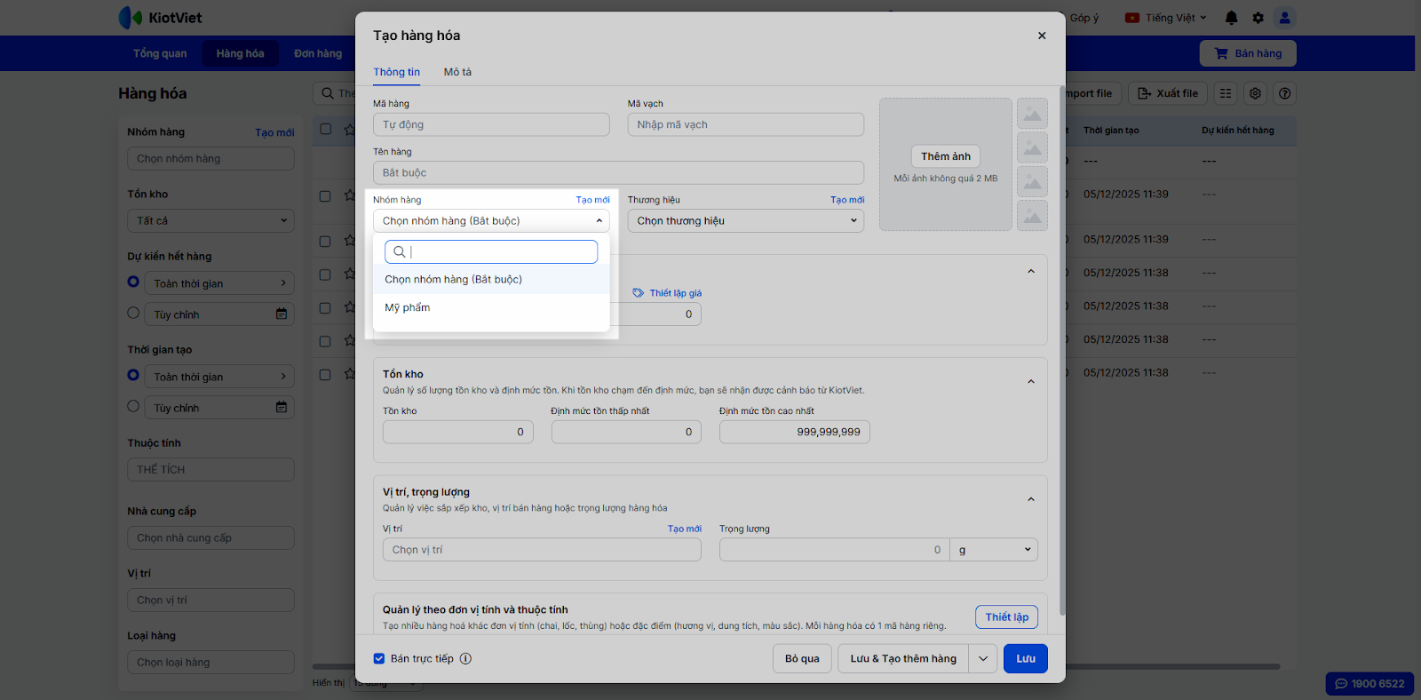Open the settings gear in header
Screen dimensions: 1421x700
[1258, 18]
